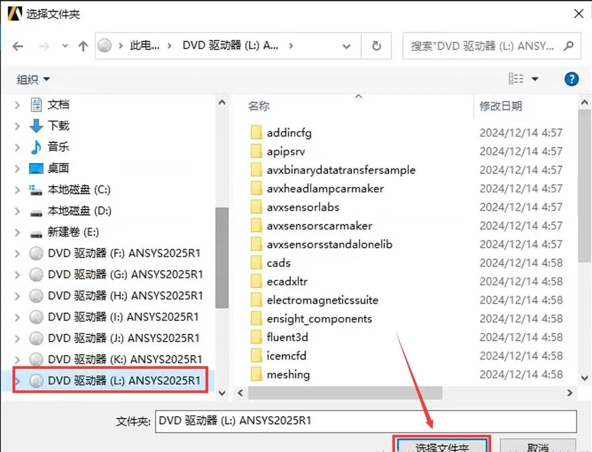Click the forward navigation arrow

point(44,47)
